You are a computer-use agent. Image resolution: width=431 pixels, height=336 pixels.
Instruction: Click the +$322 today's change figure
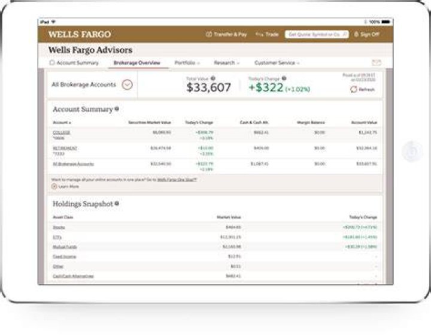click(x=266, y=87)
